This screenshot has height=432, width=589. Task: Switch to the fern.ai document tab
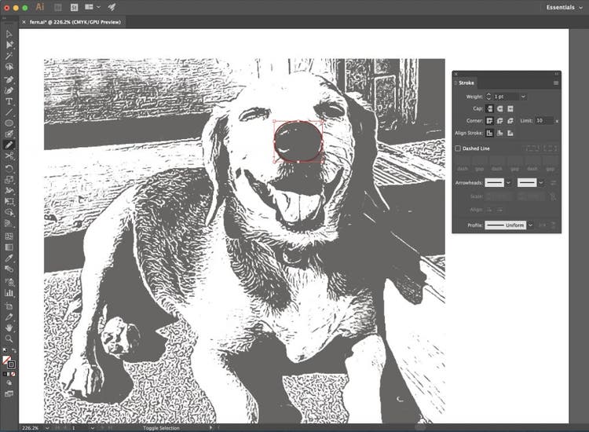click(x=69, y=22)
